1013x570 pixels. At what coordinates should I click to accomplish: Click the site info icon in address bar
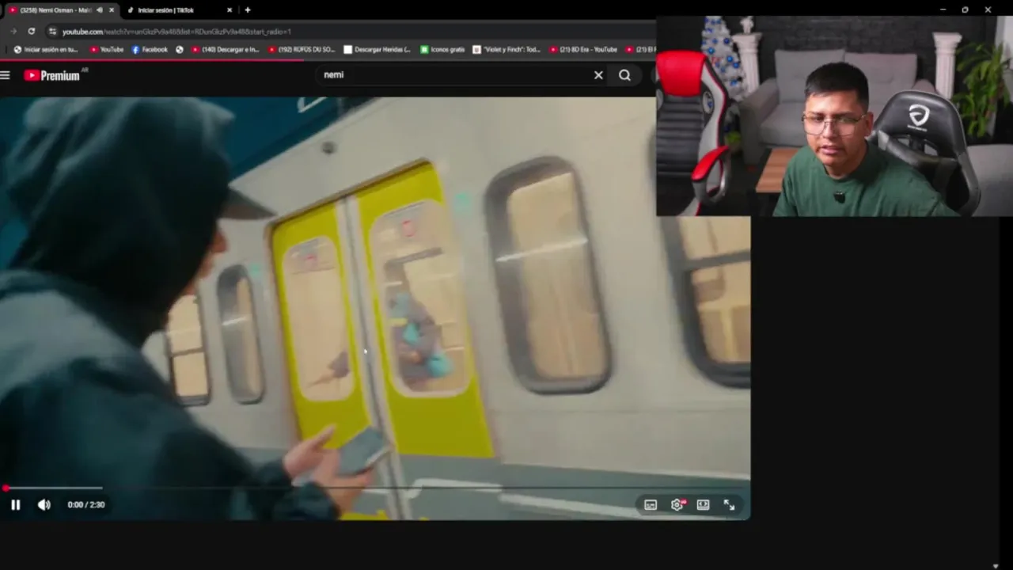click(x=52, y=32)
